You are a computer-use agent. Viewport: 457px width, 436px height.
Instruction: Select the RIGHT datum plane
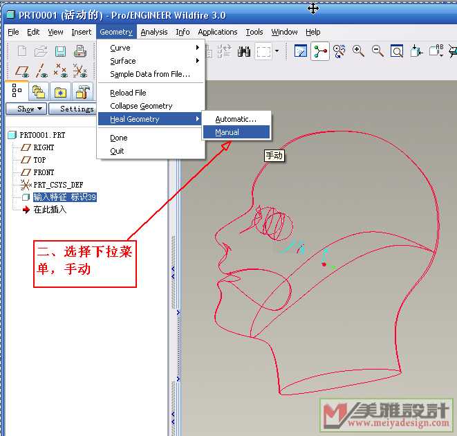click(x=44, y=147)
